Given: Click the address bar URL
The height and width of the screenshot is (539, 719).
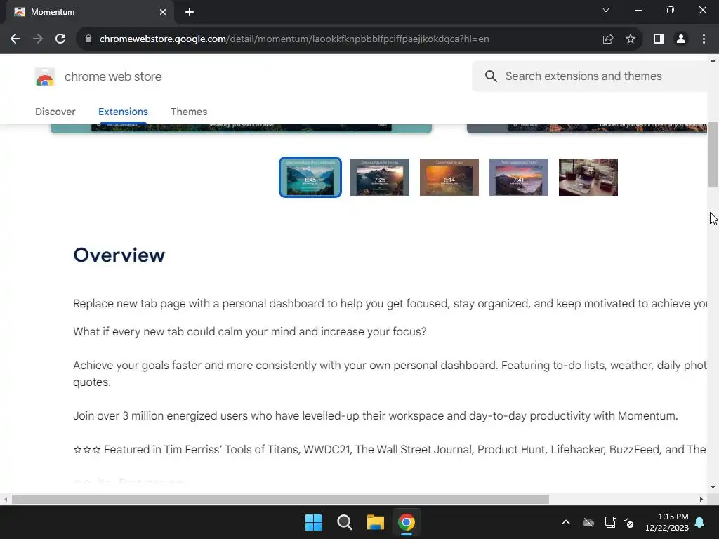Looking at the screenshot, I should pos(294,39).
